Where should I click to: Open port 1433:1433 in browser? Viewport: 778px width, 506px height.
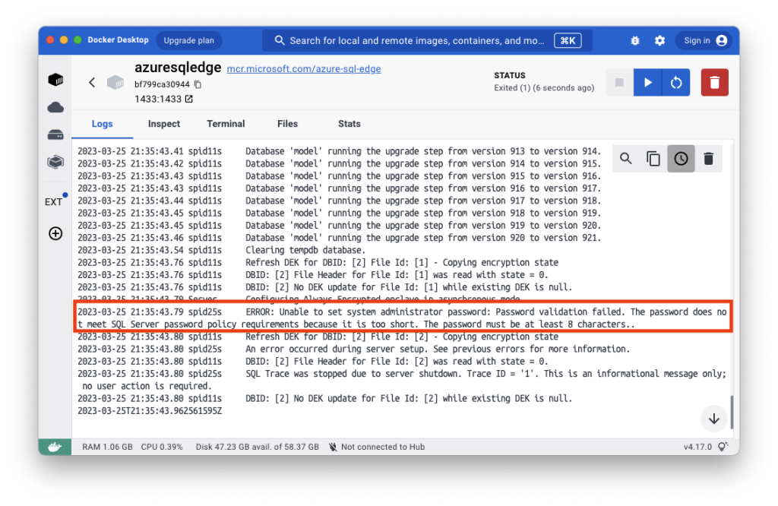point(189,100)
